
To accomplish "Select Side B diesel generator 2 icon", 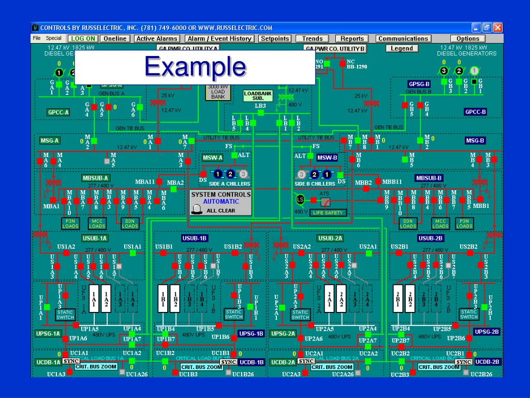I will (459, 70).
